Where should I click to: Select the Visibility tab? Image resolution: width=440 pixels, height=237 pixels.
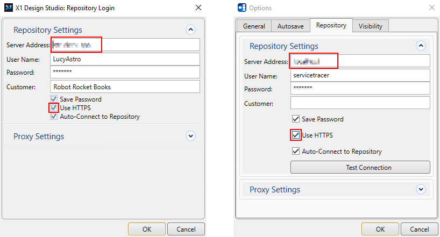point(371,26)
